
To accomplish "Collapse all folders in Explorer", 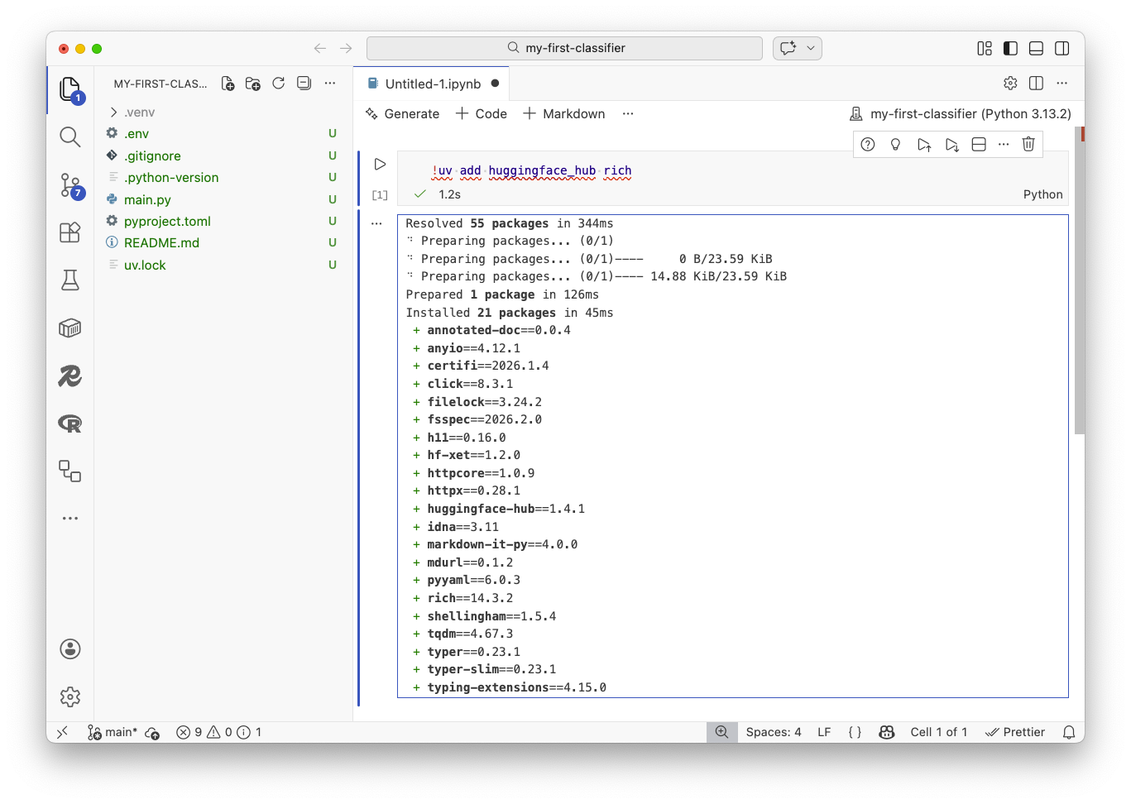I will [304, 83].
